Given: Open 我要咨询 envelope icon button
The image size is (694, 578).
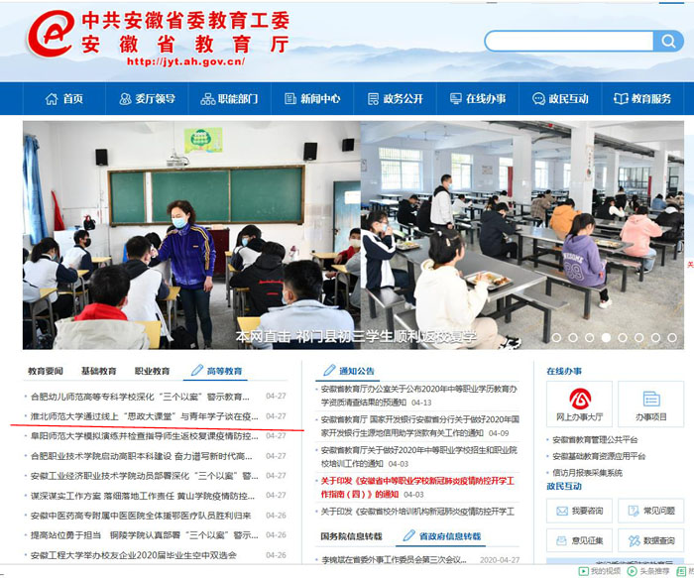Looking at the screenshot, I should click(579, 511).
